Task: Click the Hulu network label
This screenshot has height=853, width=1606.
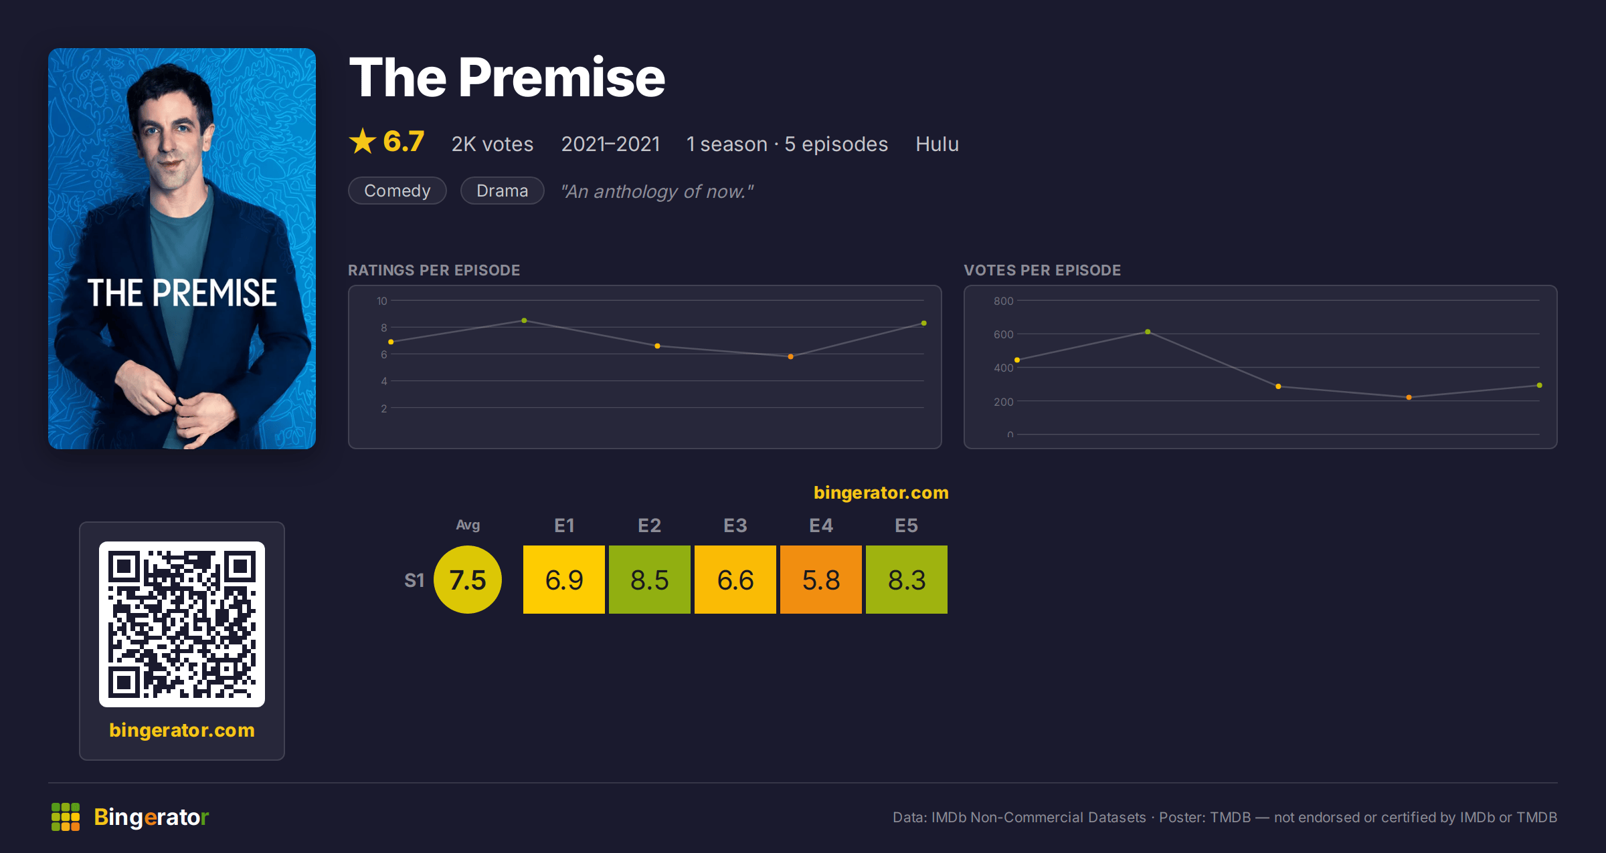Action: (937, 144)
